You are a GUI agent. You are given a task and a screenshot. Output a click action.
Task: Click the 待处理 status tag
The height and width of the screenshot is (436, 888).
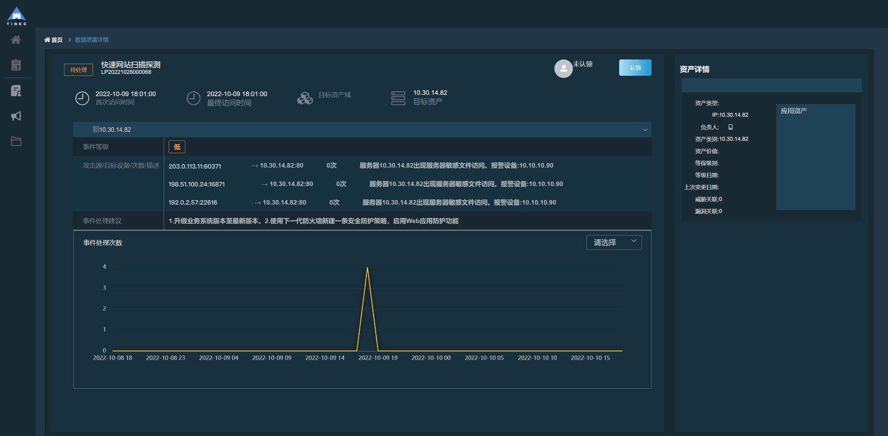78,70
